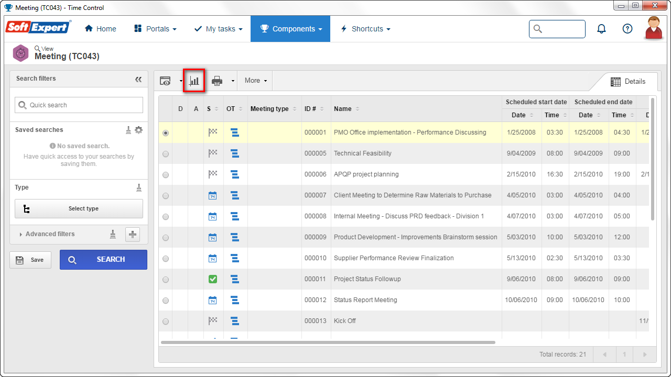The image size is (671, 377).
Task: Open the printer options dropdown arrow
Action: (233, 81)
